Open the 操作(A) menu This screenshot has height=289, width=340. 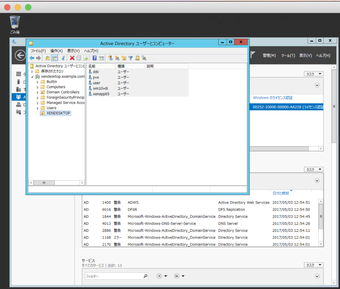coord(56,51)
